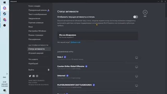
Task: Click the 'ДОБАВЛЕННЫЕ ИГРЫ' section label
Action: (65, 52)
